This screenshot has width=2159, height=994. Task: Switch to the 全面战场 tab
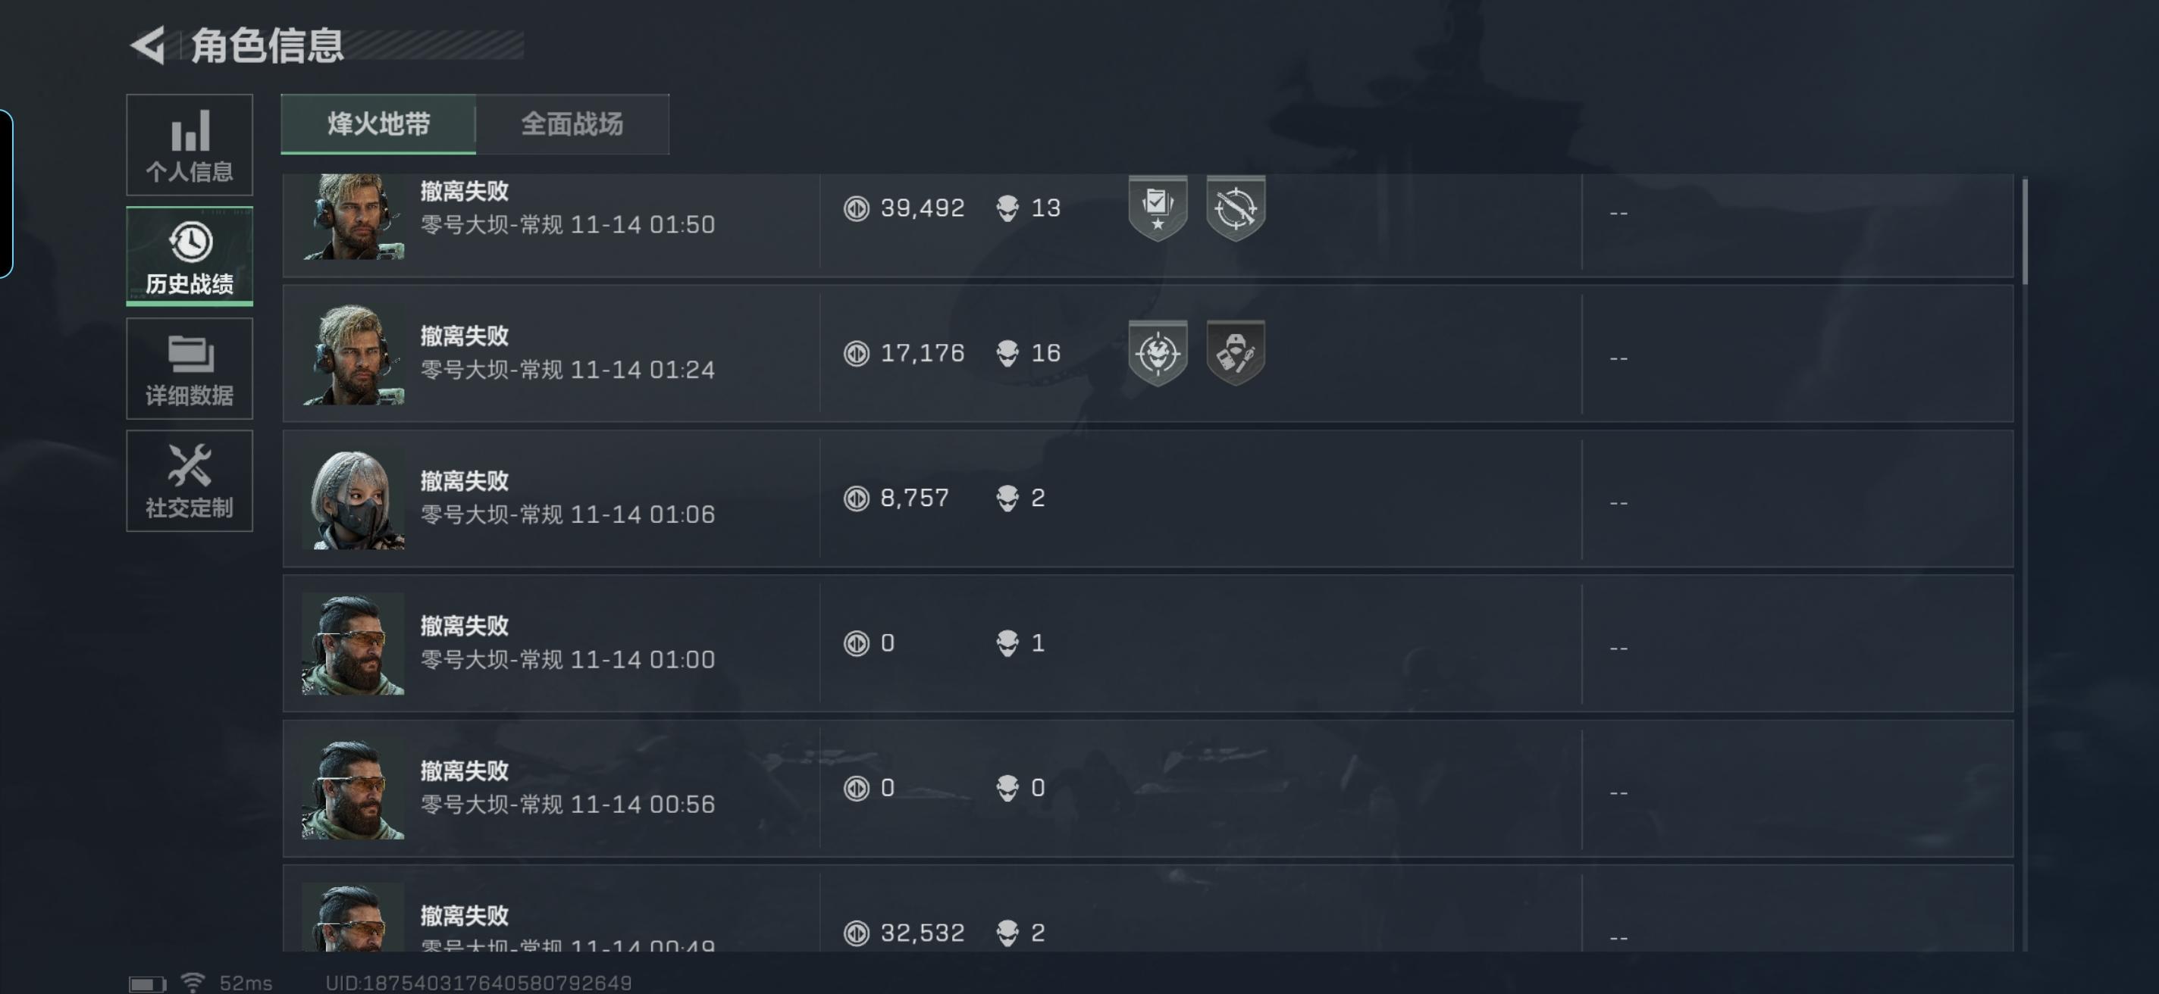point(572,124)
